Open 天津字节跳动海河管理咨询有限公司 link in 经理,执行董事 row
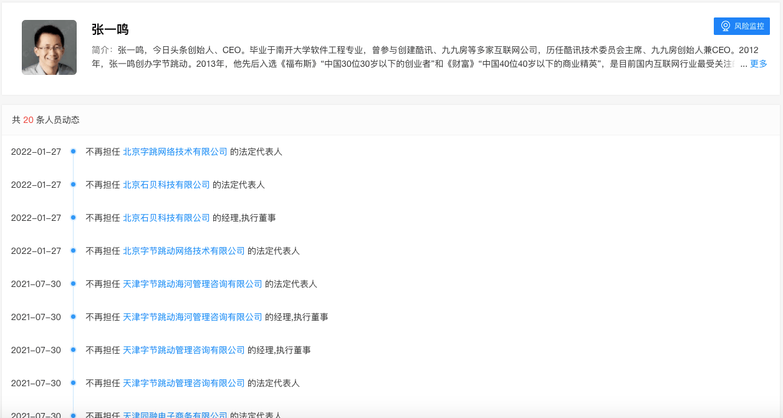Screen dimensions: 783x418 point(193,317)
